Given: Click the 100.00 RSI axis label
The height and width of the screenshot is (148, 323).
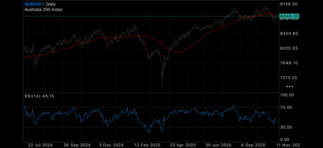Looking at the screenshot, I should coord(287,95).
